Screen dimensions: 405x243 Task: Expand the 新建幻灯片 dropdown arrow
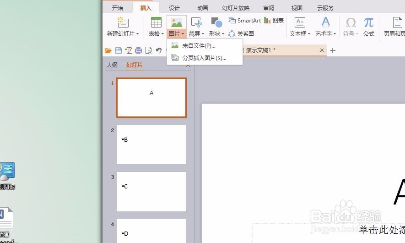138,34
